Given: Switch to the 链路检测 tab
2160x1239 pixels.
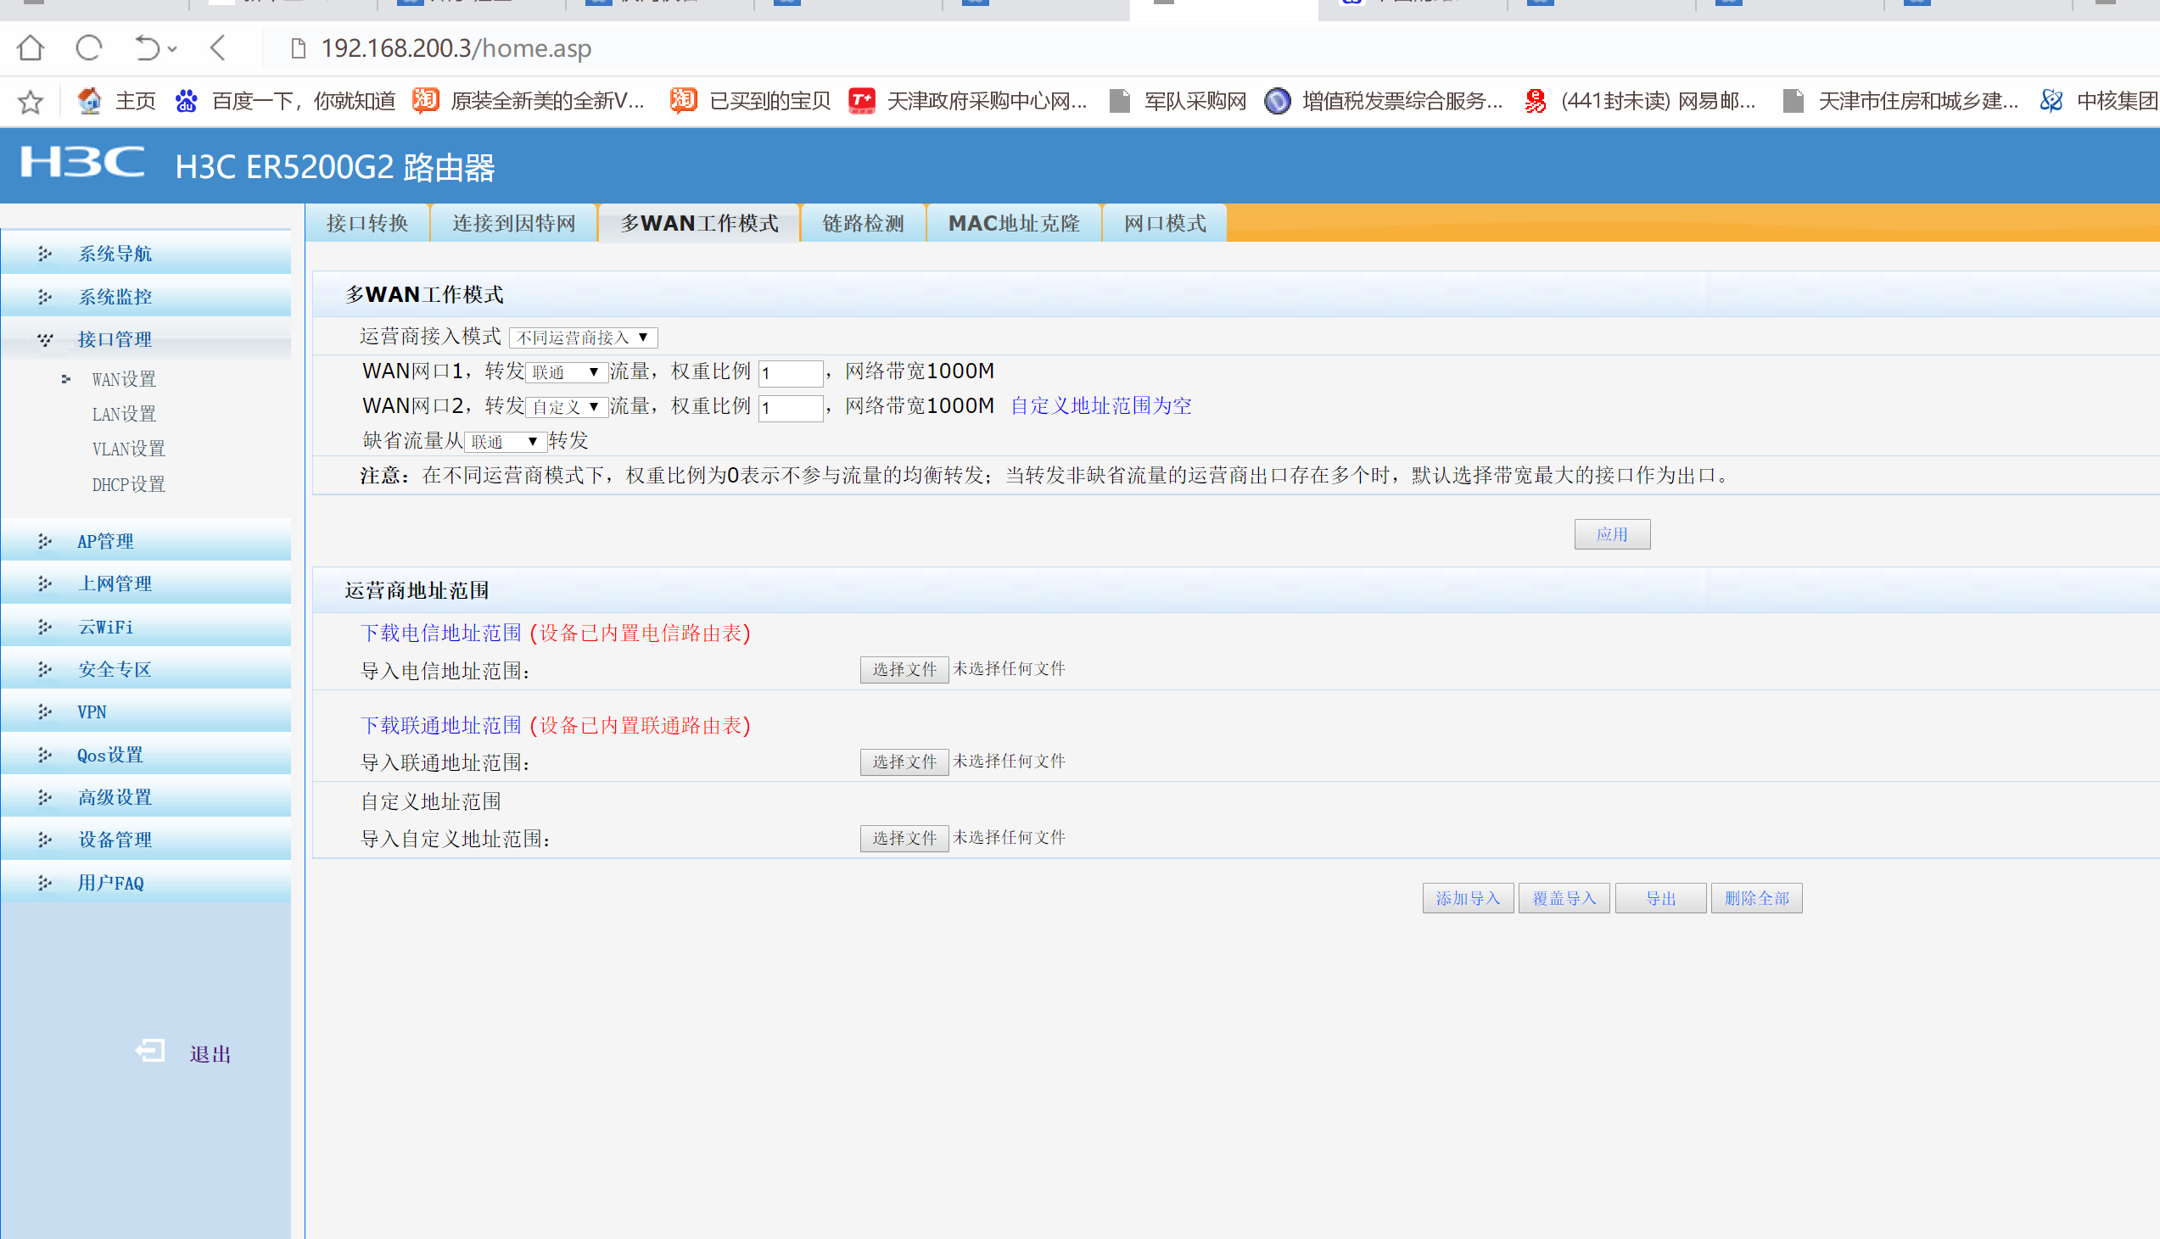Looking at the screenshot, I should (x=862, y=224).
